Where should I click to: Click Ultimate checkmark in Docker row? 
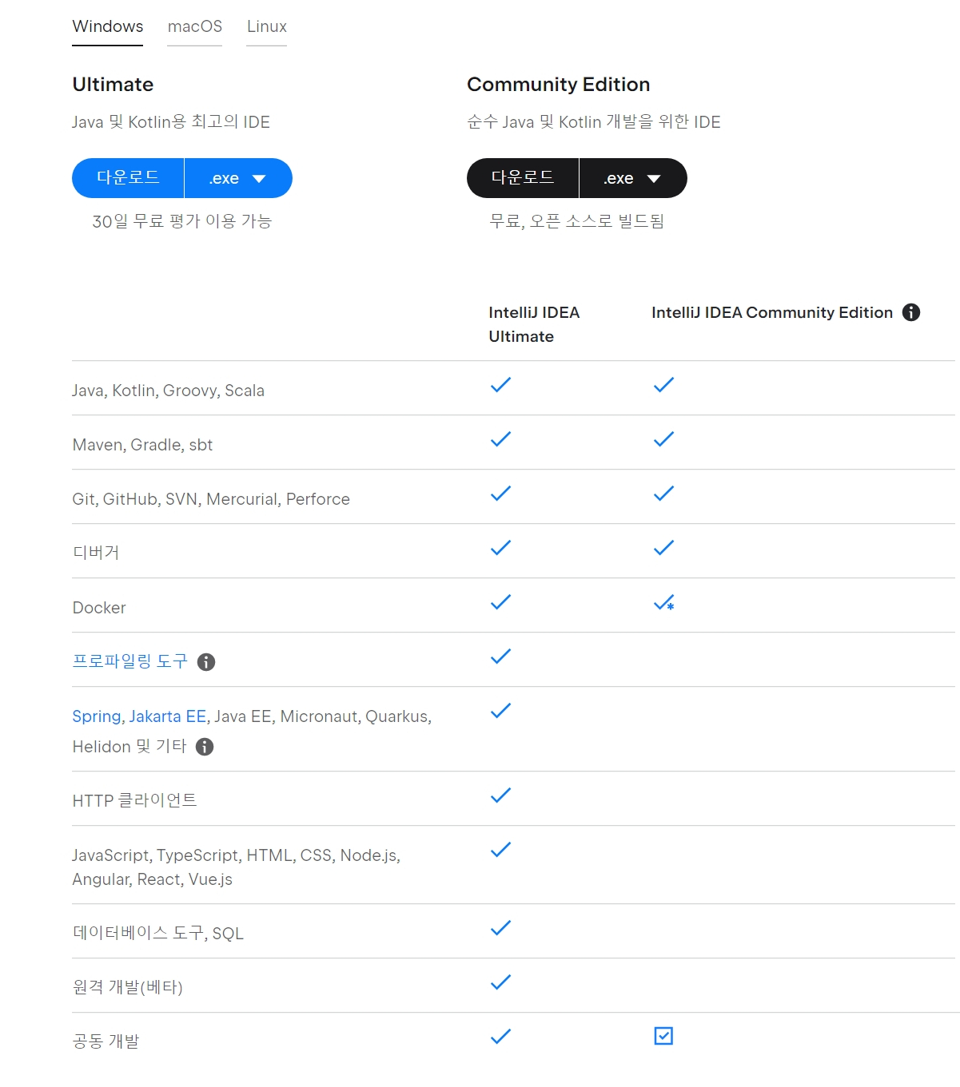(500, 602)
